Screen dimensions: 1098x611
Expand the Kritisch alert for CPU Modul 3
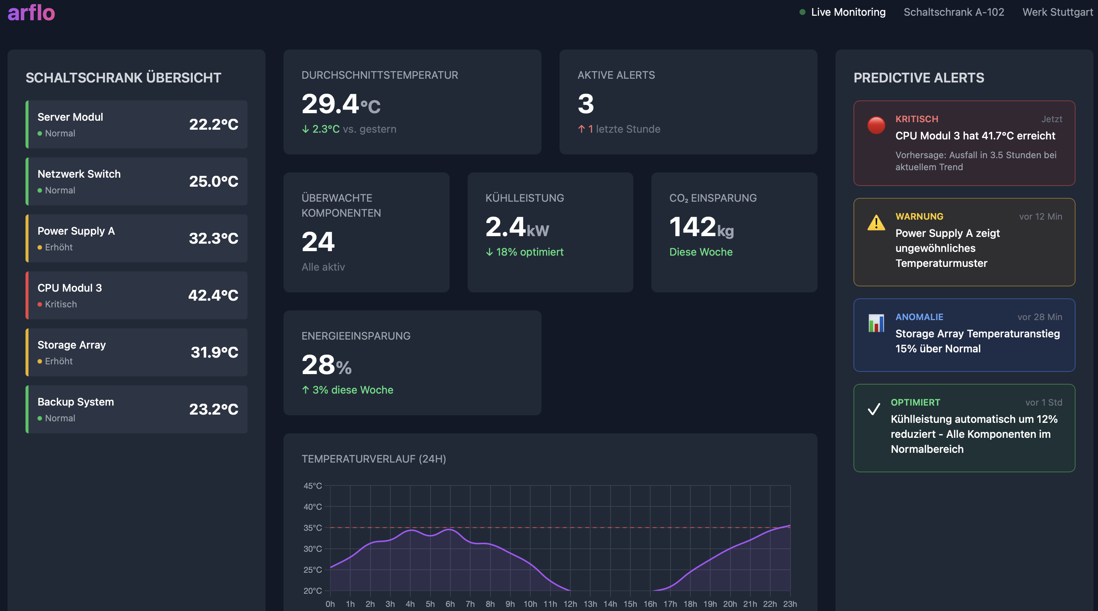click(x=964, y=143)
